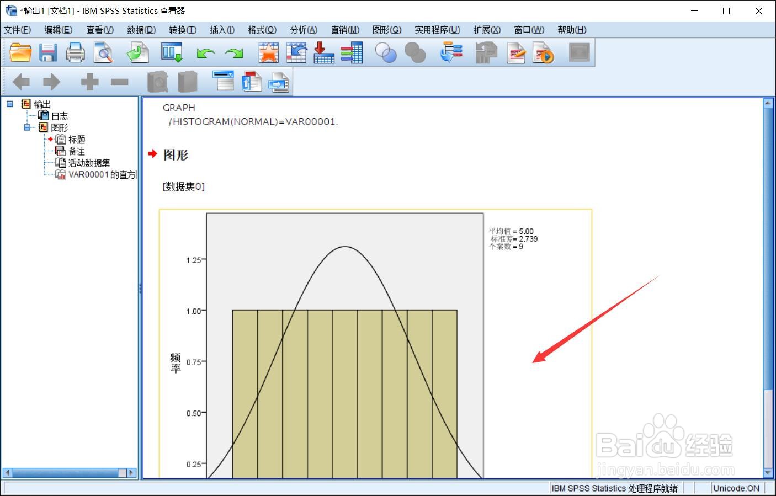The width and height of the screenshot is (776, 496).
Task: Click the gray overlapping circles icon
Action: pos(415,53)
